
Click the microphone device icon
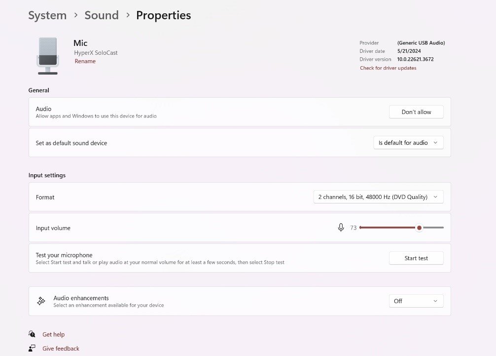coord(48,56)
